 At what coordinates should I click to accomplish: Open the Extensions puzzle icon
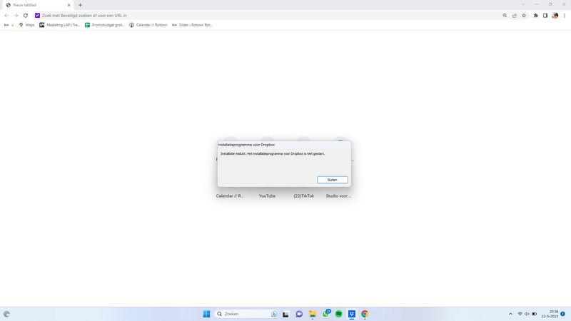(536, 16)
